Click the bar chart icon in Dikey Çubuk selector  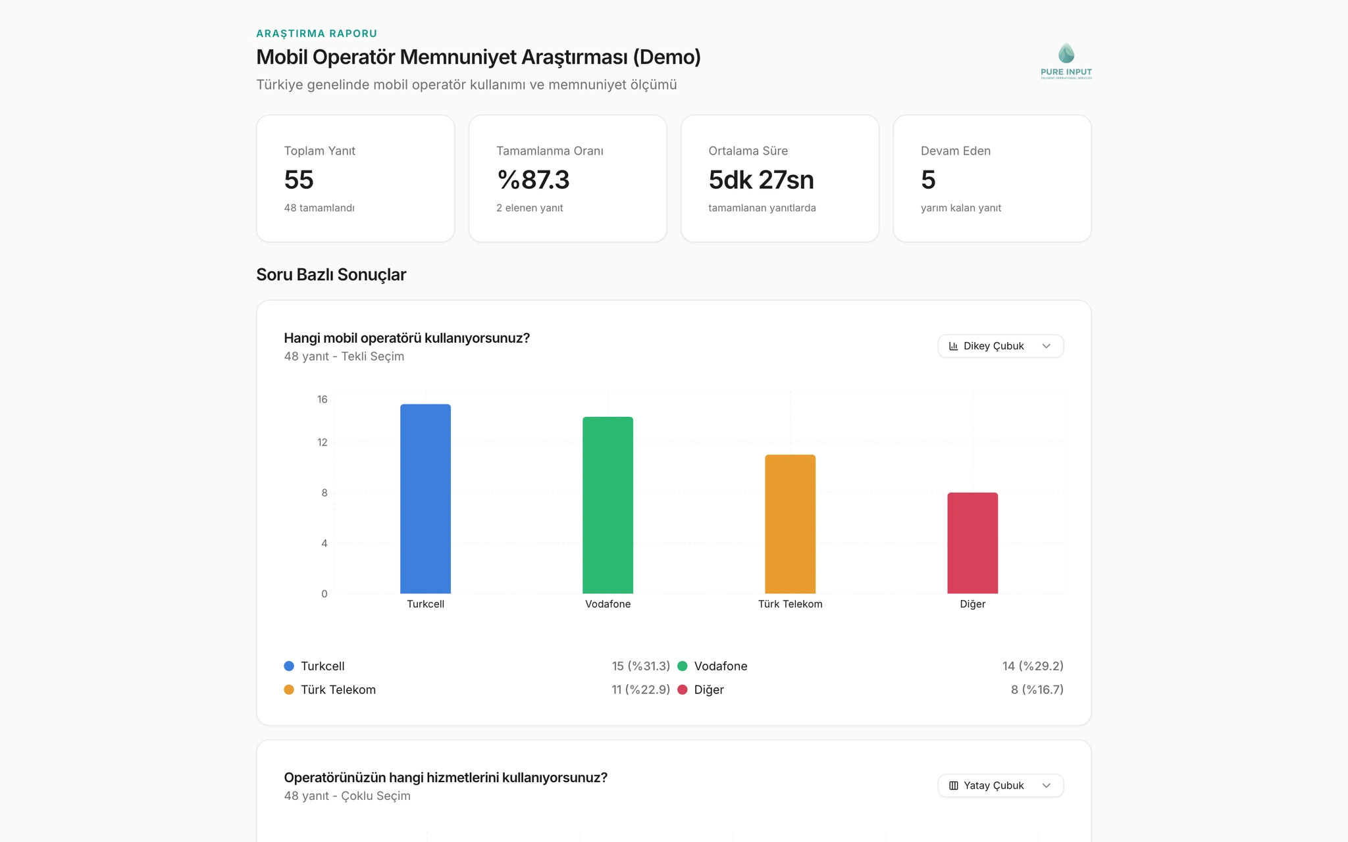click(x=953, y=346)
